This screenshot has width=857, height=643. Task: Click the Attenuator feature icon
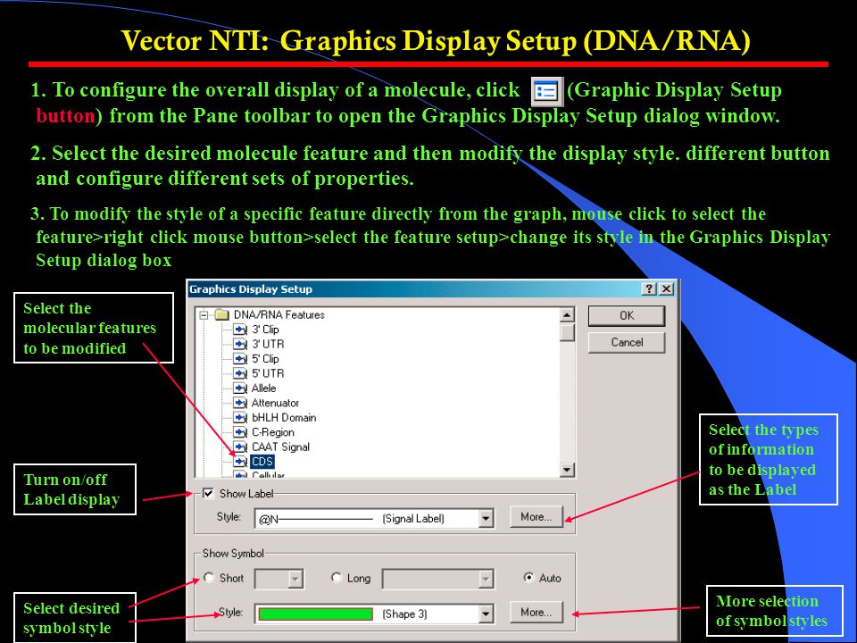pos(240,403)
